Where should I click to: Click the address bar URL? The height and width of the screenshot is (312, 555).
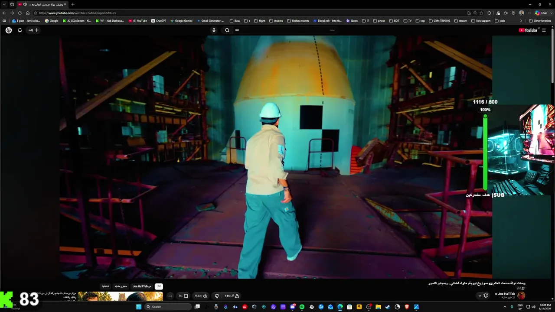point(77,13)
